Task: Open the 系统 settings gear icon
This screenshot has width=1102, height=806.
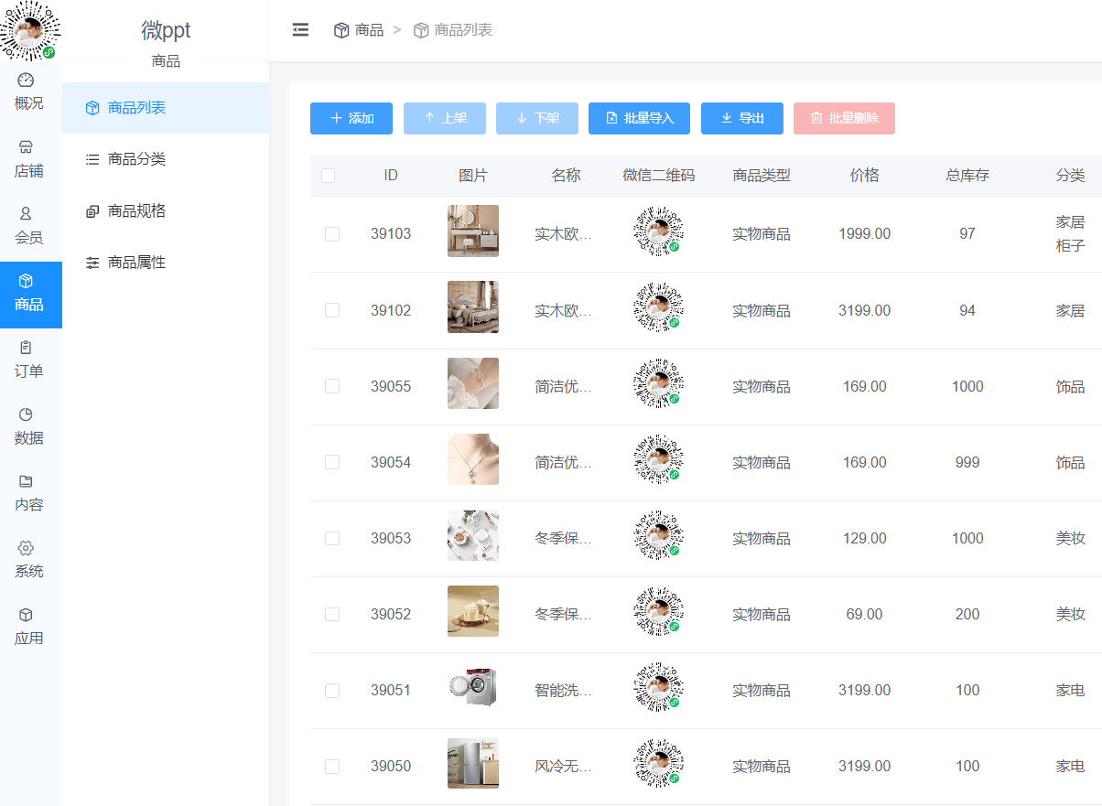Action: point(26,548)
